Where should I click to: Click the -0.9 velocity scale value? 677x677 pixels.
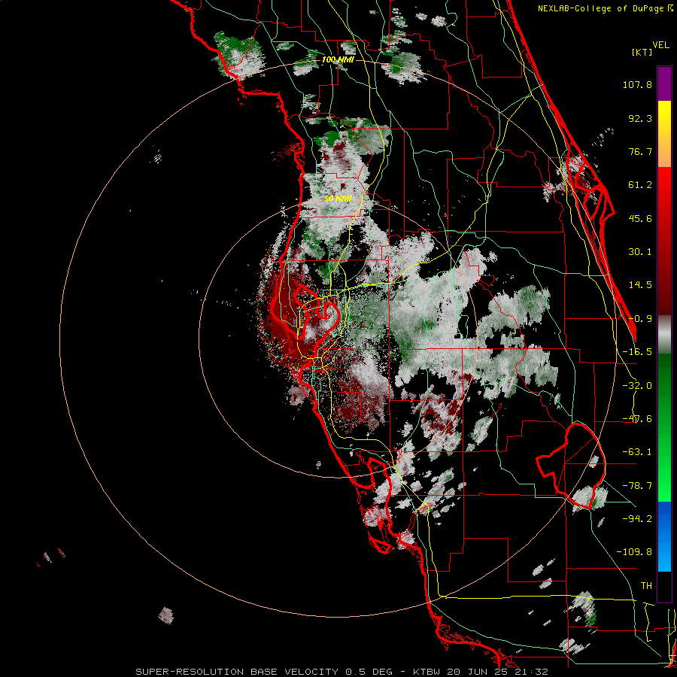640,319
